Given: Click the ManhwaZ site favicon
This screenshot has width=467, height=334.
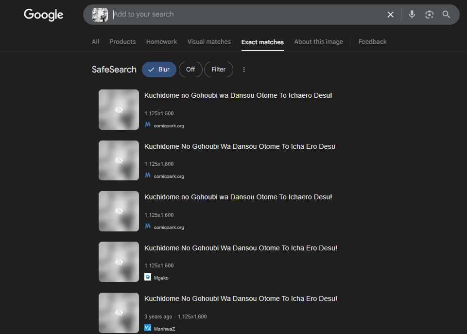Looking at the screenshot, I should pos(148,328).
